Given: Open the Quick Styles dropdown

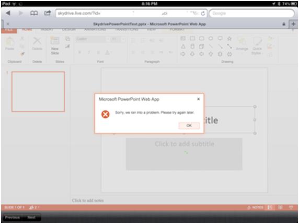Looking at the screenshot, I should point(257,46).
